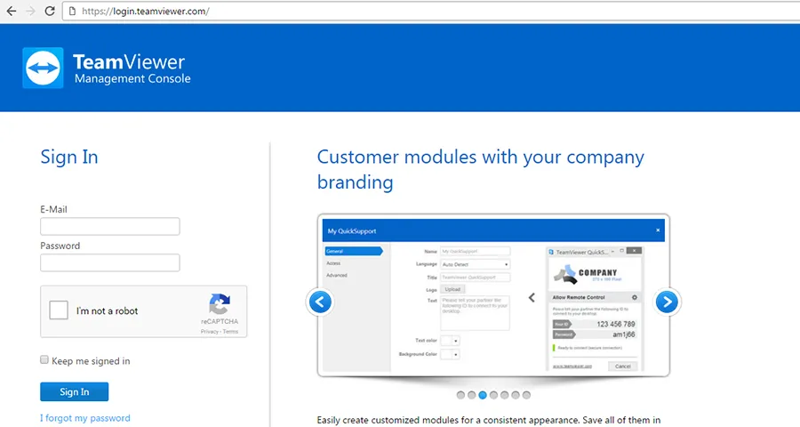This screenshot has height=427, width=800.
Task: Enable Keep me signed in checkbox
Action: (x=44, y=359)
